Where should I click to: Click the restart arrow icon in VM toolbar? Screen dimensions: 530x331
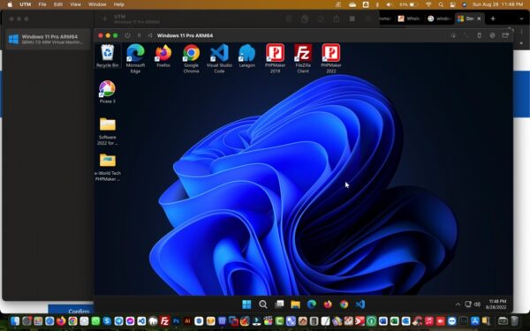coord(150,35)
